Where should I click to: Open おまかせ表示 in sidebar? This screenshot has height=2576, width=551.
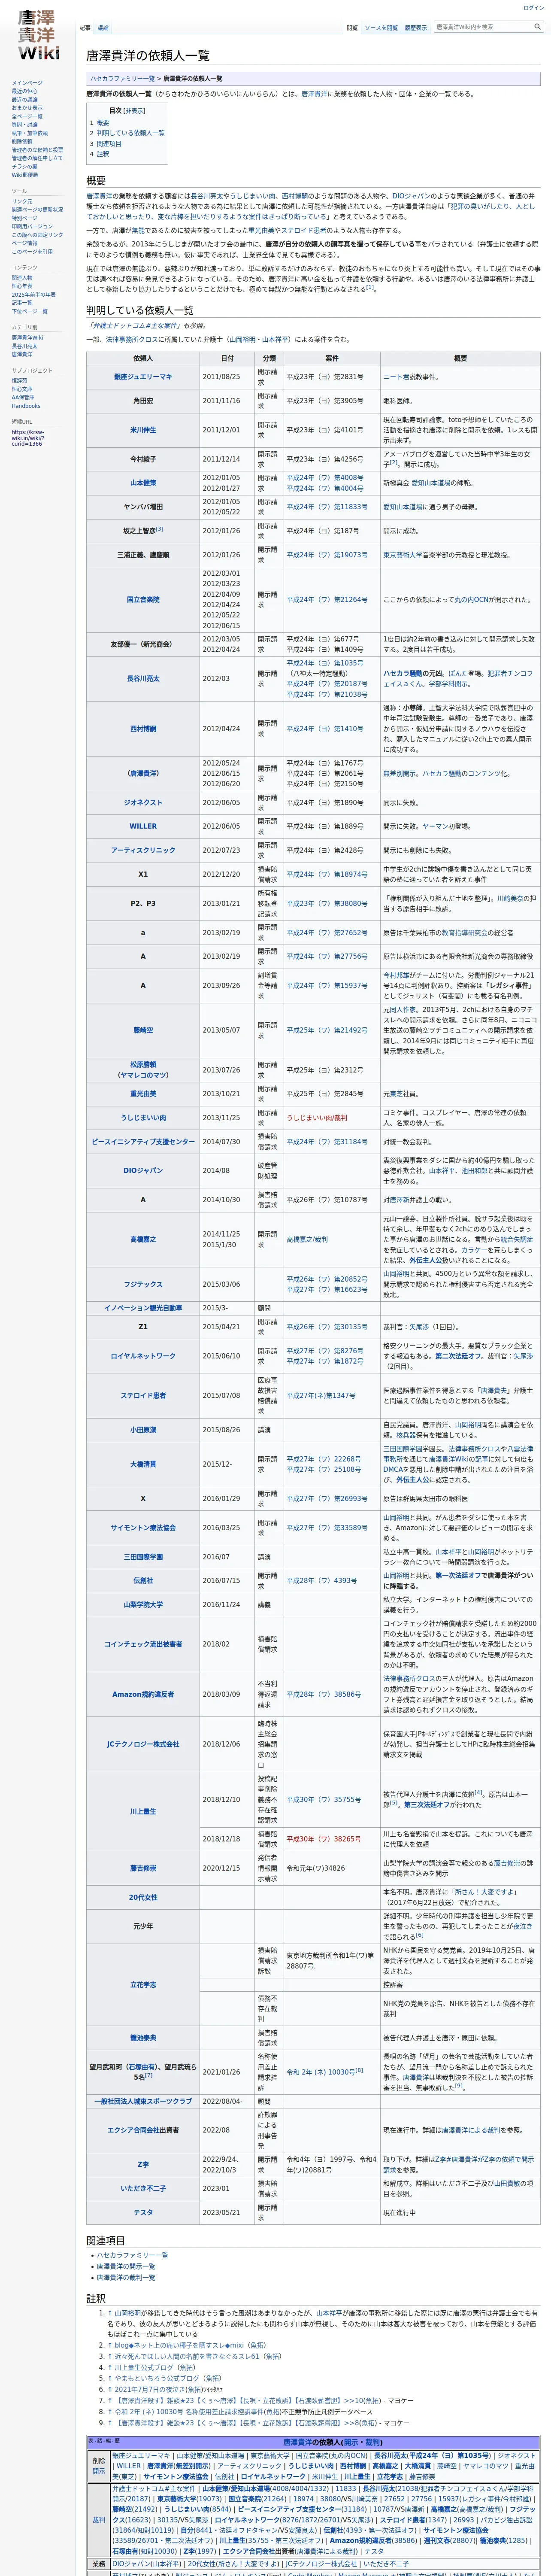point(27,108)
